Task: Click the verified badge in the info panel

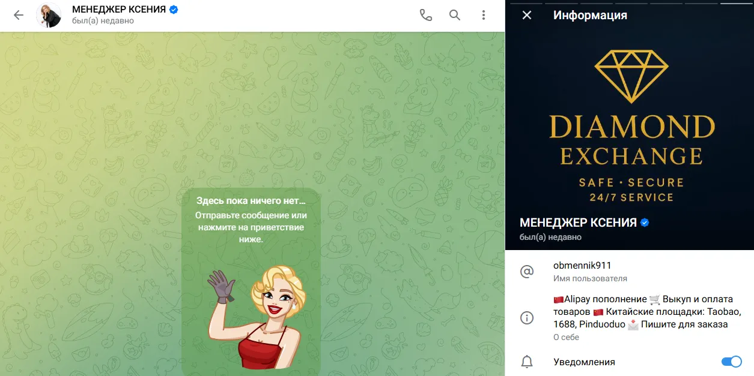Action: [645, 222]
